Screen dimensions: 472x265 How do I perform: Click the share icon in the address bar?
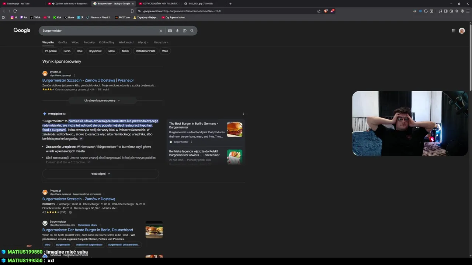click(319, 11)
